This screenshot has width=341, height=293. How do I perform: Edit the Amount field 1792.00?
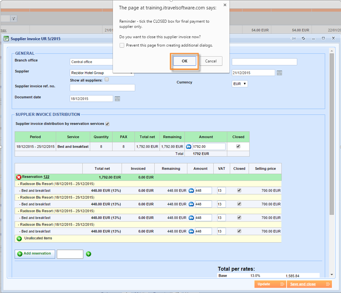[209, 146]
